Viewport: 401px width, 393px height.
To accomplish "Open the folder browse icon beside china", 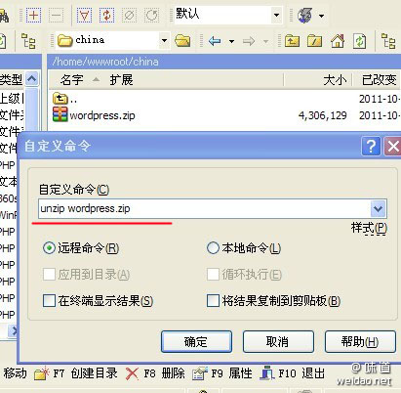I will (182, 41).
